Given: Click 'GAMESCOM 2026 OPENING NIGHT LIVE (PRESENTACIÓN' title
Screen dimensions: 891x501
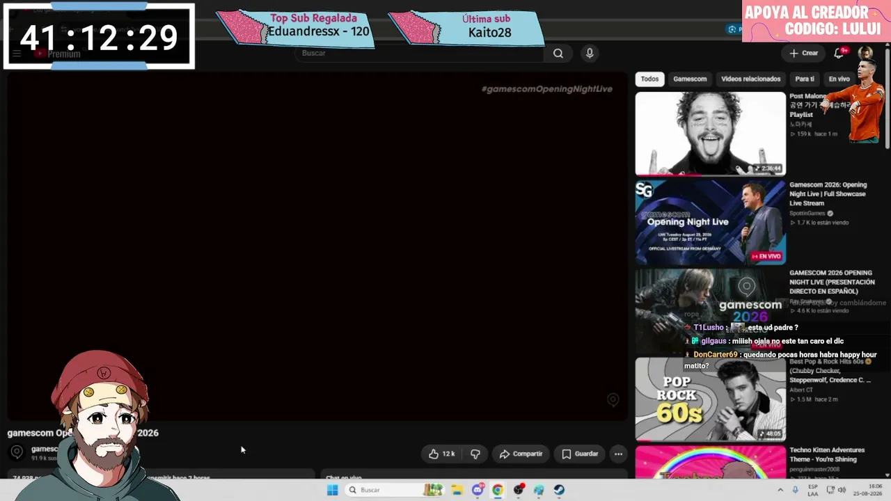Looking at the screenshot, I should pos(832,282).
